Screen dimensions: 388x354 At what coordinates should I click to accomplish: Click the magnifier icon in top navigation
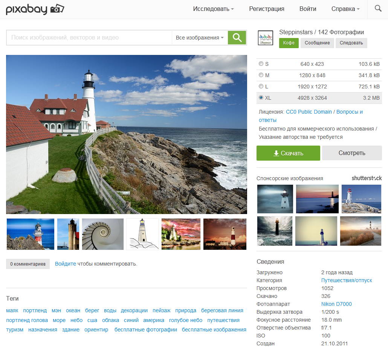coord(378,9)
